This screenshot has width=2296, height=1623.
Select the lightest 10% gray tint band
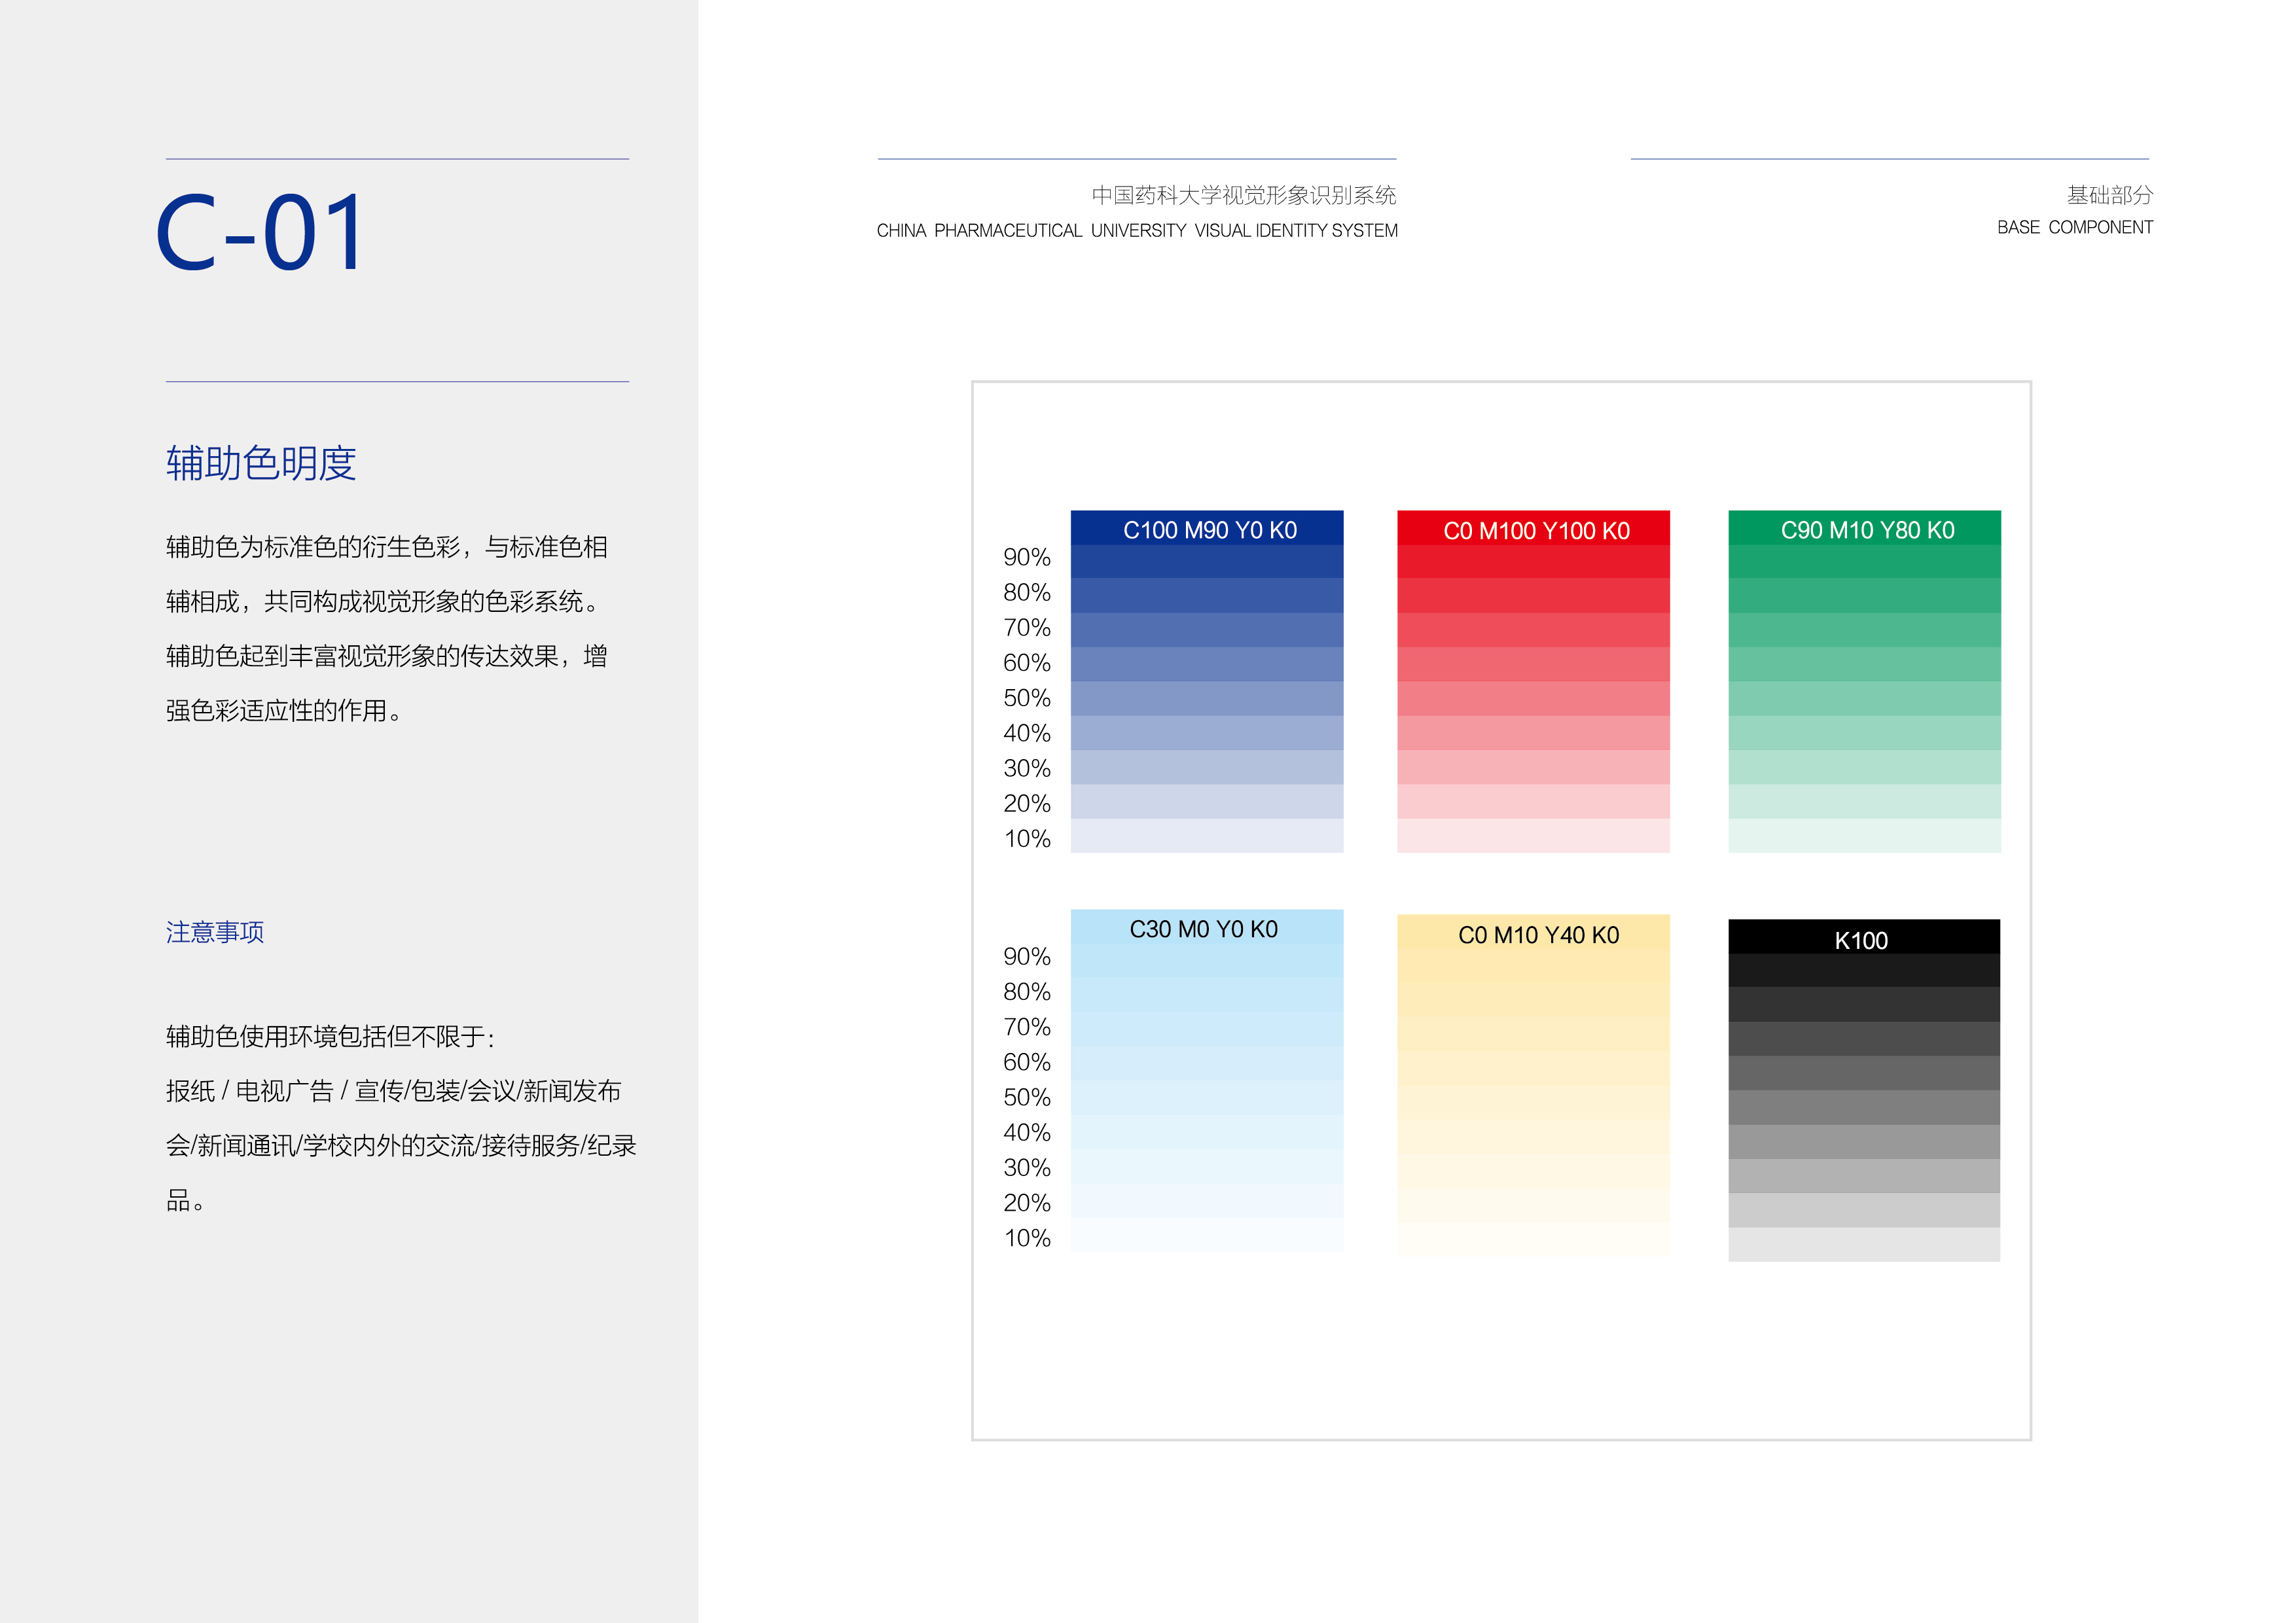[x=1864, y=1244]
